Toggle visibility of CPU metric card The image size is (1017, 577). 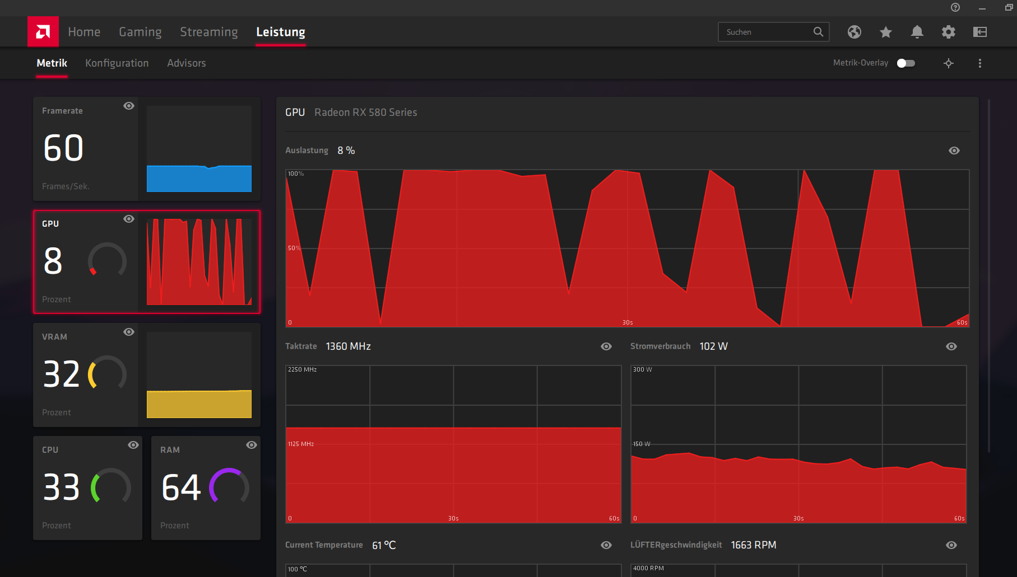click(x=133, y=445)
